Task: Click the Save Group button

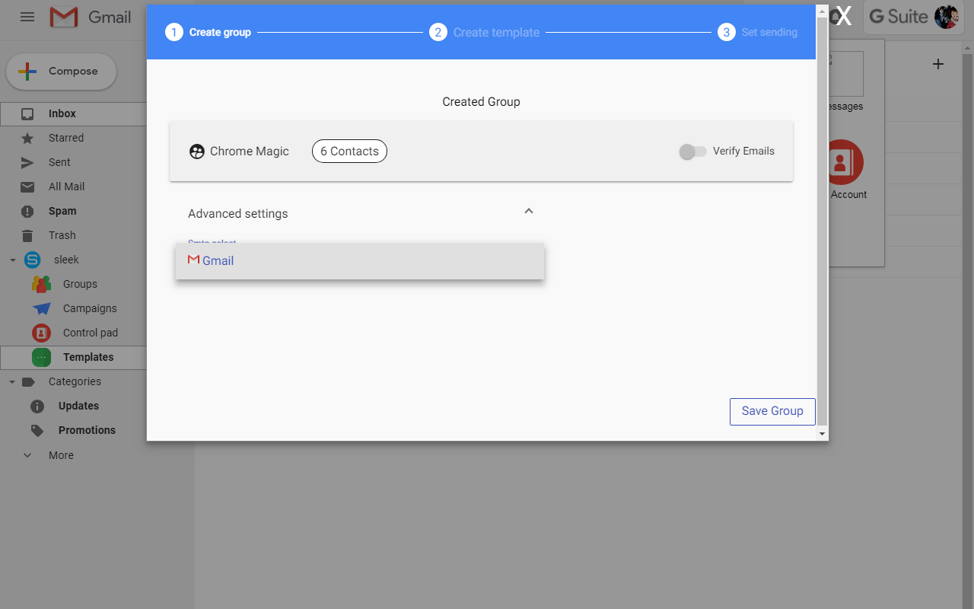Action: pyautogui.click(x=772, y=411)
